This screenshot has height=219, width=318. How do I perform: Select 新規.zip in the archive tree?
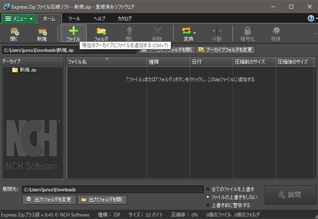(x=28, y=70)
